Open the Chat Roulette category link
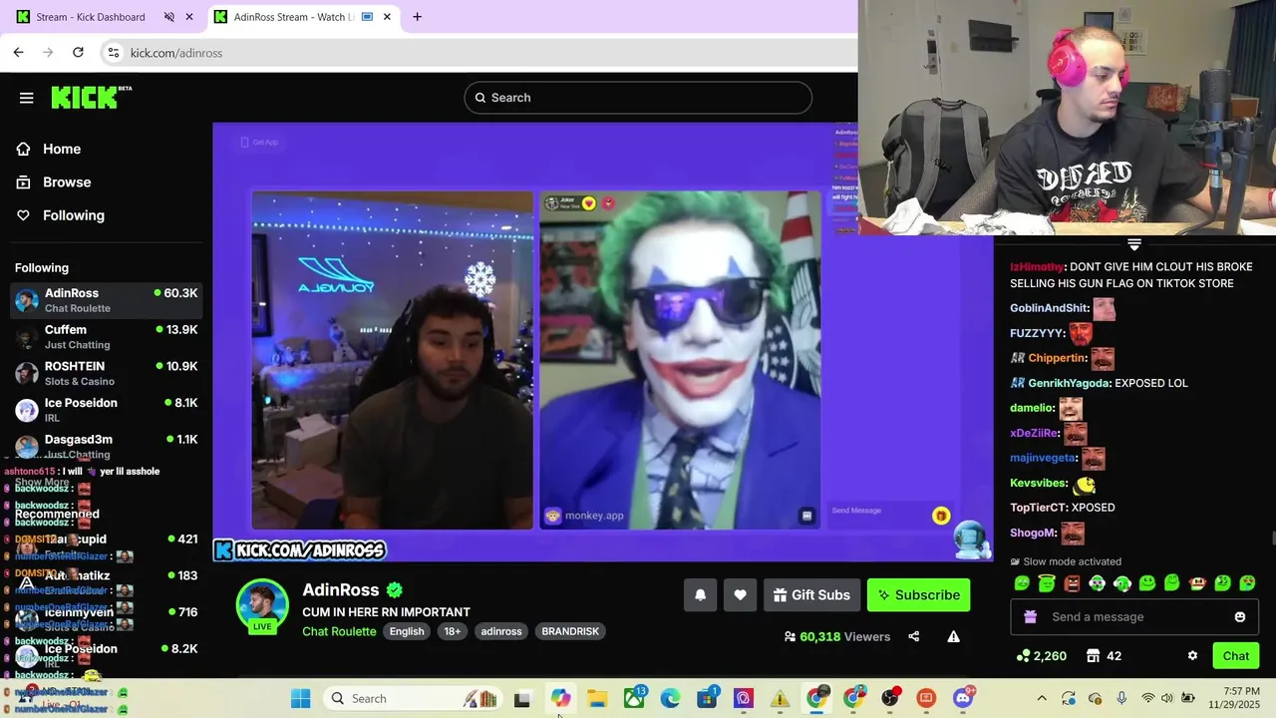Screen dimensions: 1276x718 [339, 631]
